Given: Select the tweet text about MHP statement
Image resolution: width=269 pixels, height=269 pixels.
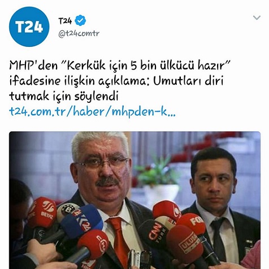Looking at the screenshot, I should tap(119, 81).
